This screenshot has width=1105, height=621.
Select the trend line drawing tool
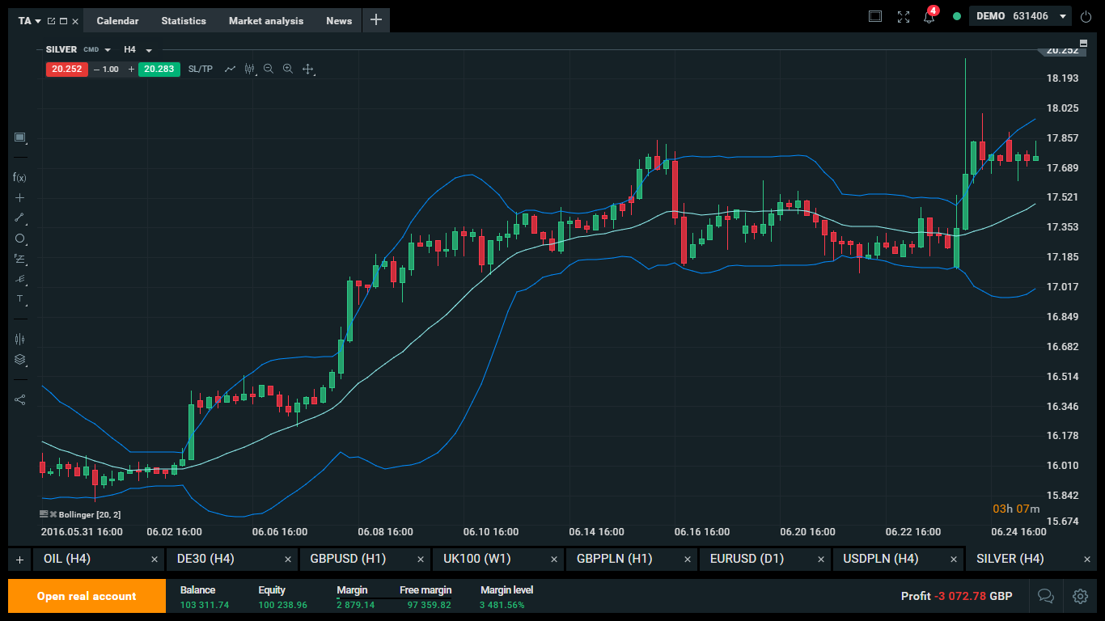click(x=19, y=218)
